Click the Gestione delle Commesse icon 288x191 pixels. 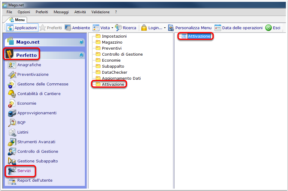pyautogui.click(x=12, y=84)
